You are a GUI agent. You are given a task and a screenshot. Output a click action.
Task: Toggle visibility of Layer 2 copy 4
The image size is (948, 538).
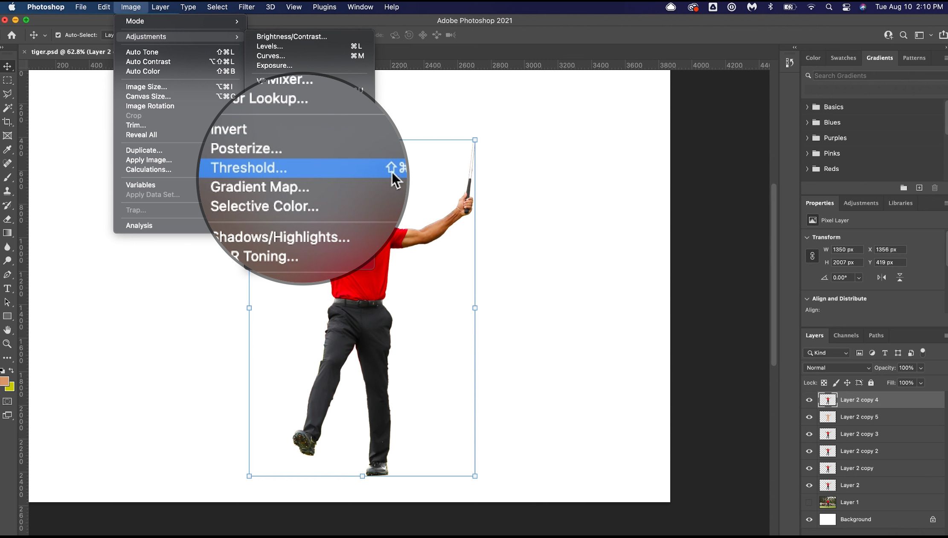pos(809,400)
